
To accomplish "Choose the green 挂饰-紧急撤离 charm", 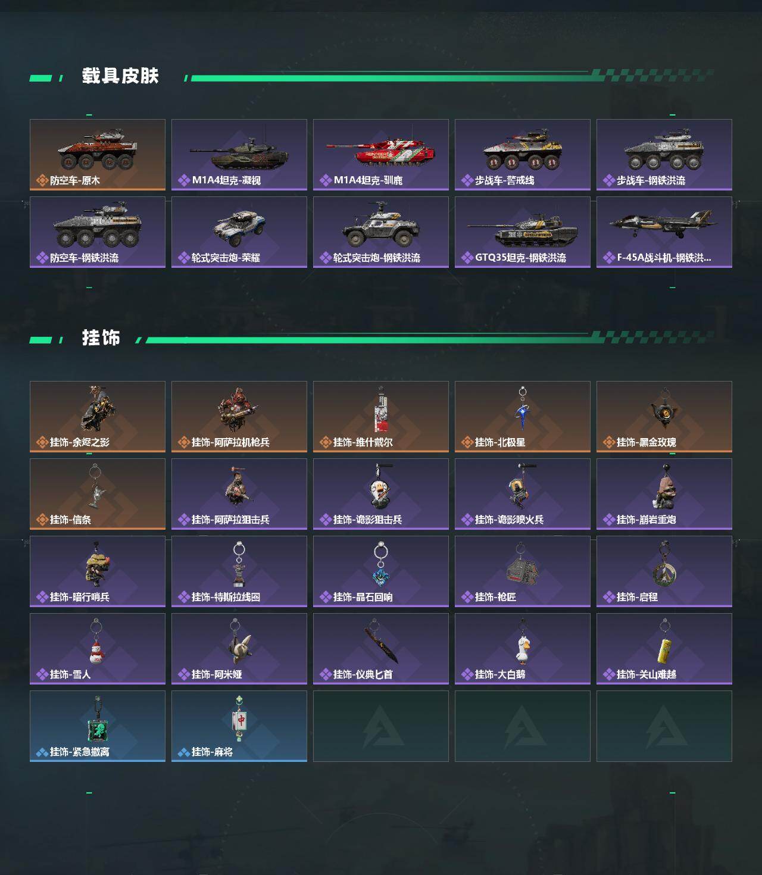I will (98, 726).
